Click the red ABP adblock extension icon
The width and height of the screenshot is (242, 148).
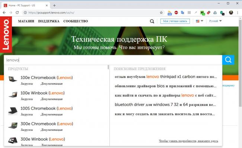[x=176, y=13]
